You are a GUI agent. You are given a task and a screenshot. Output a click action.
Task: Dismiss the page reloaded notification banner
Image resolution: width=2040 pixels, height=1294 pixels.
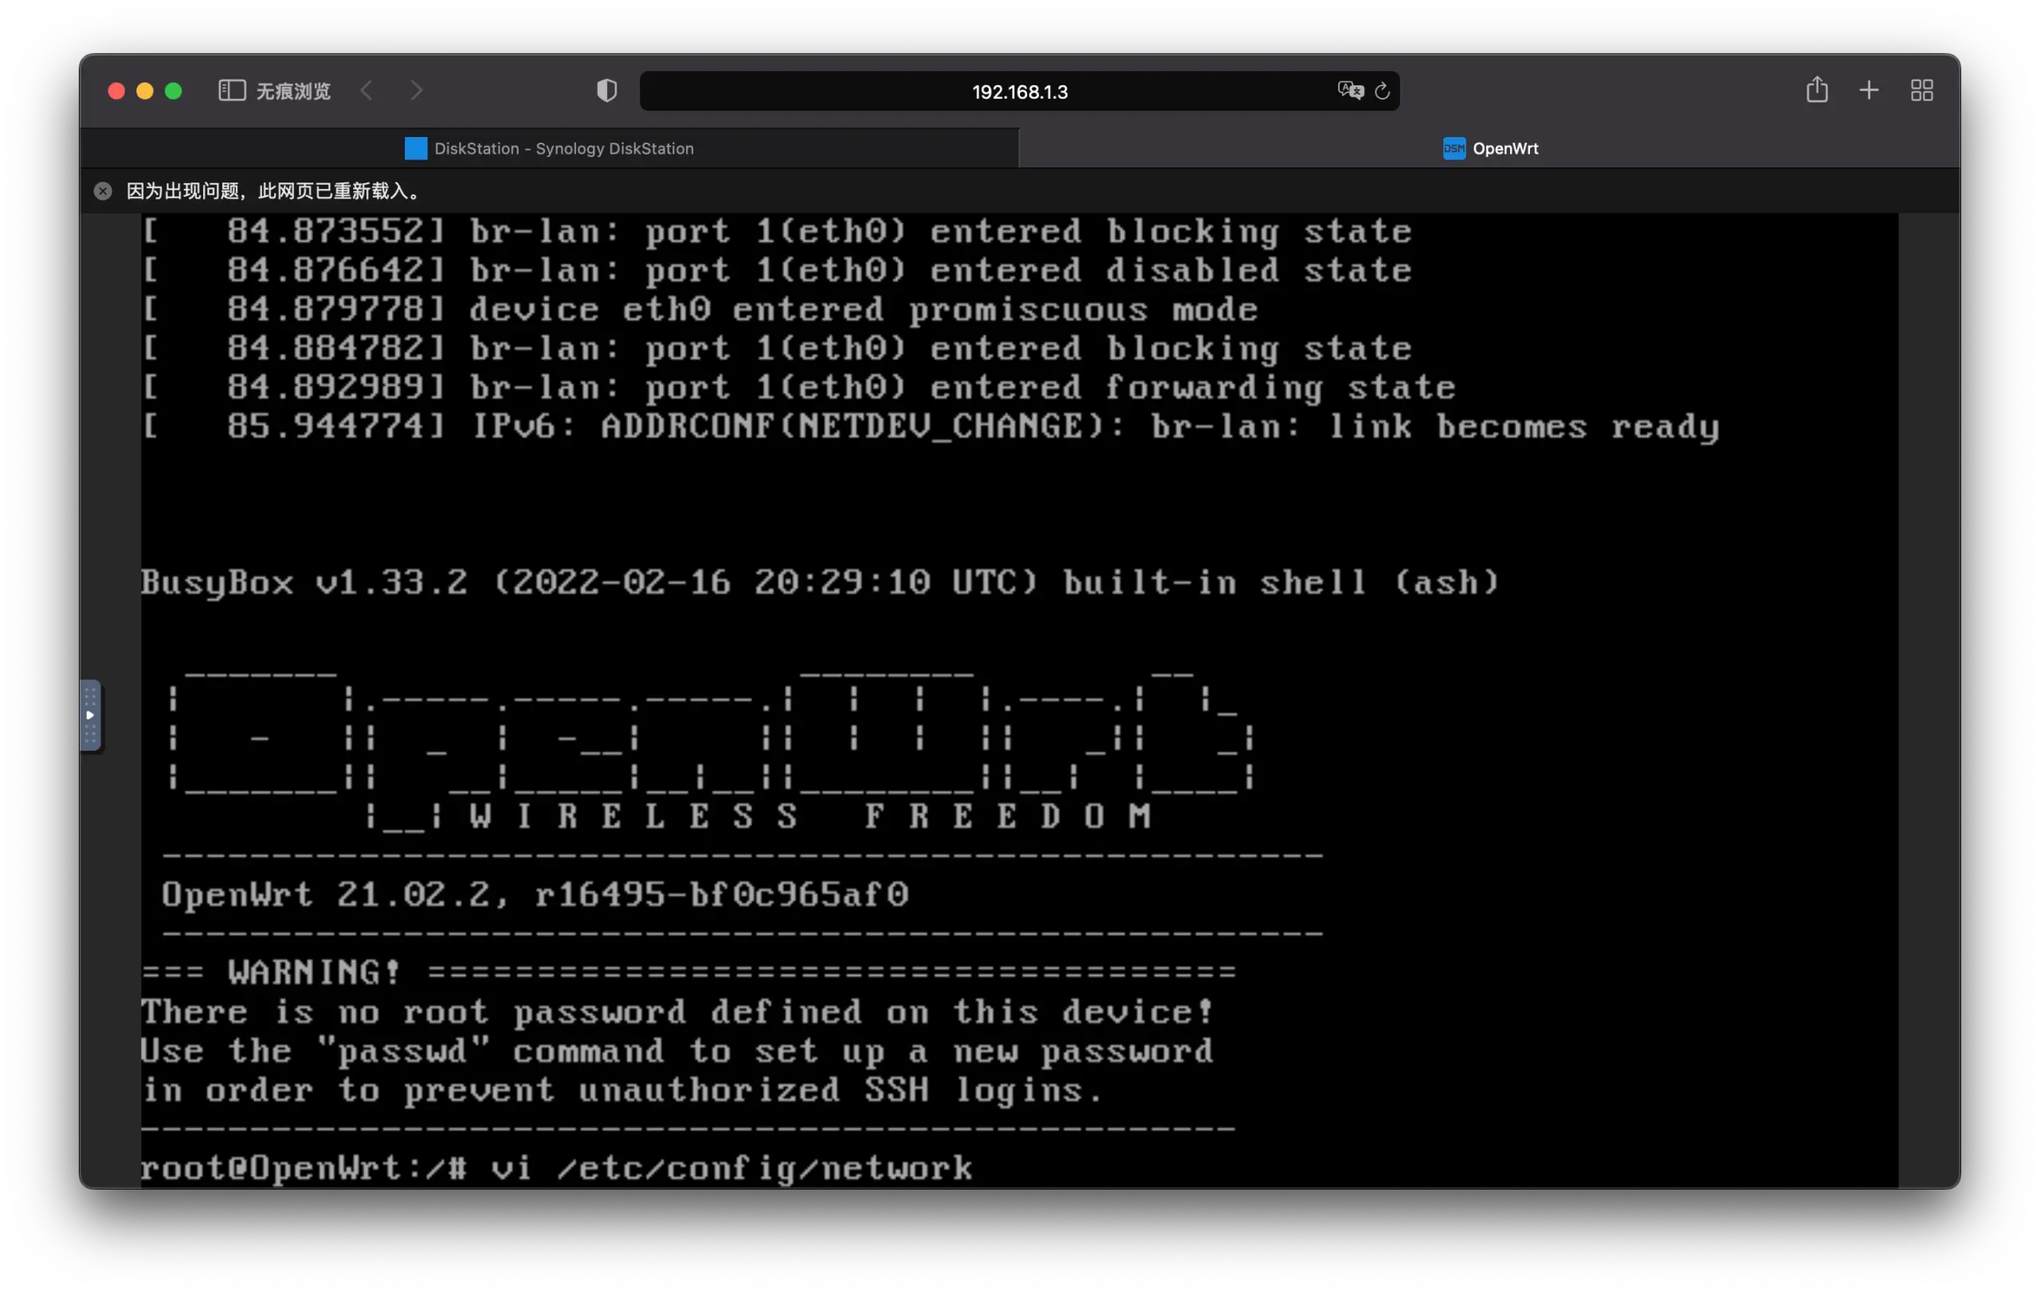click(103, 191)
